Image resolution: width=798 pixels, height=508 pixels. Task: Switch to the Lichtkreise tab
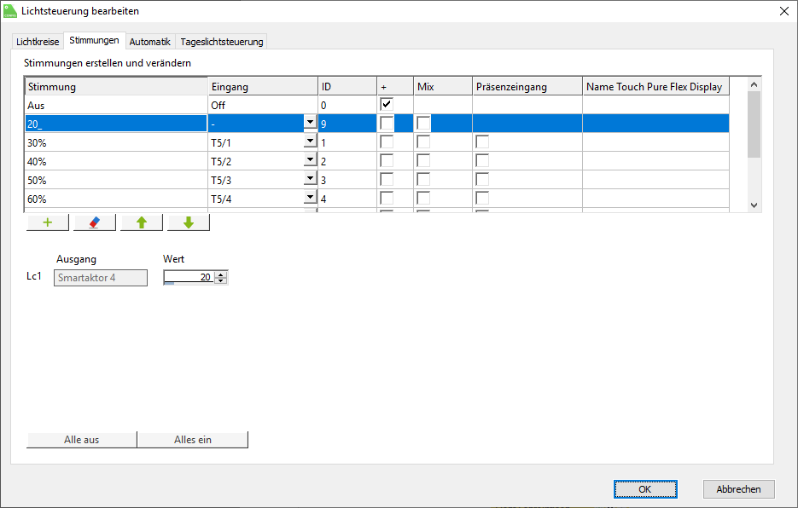click(38, 41)
